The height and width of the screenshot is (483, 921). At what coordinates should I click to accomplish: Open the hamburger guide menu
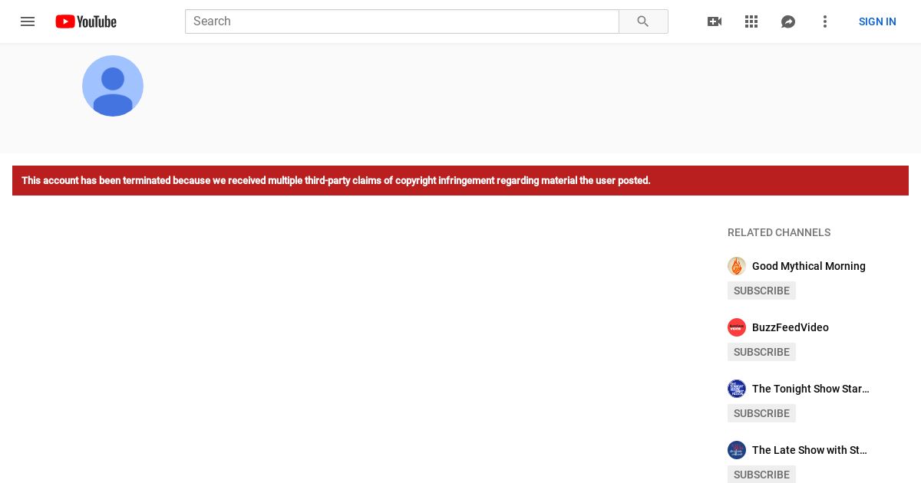[28, 21]
